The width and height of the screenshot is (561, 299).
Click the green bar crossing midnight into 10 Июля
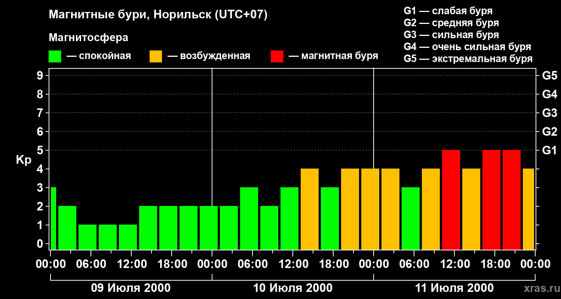pos(209,228)
